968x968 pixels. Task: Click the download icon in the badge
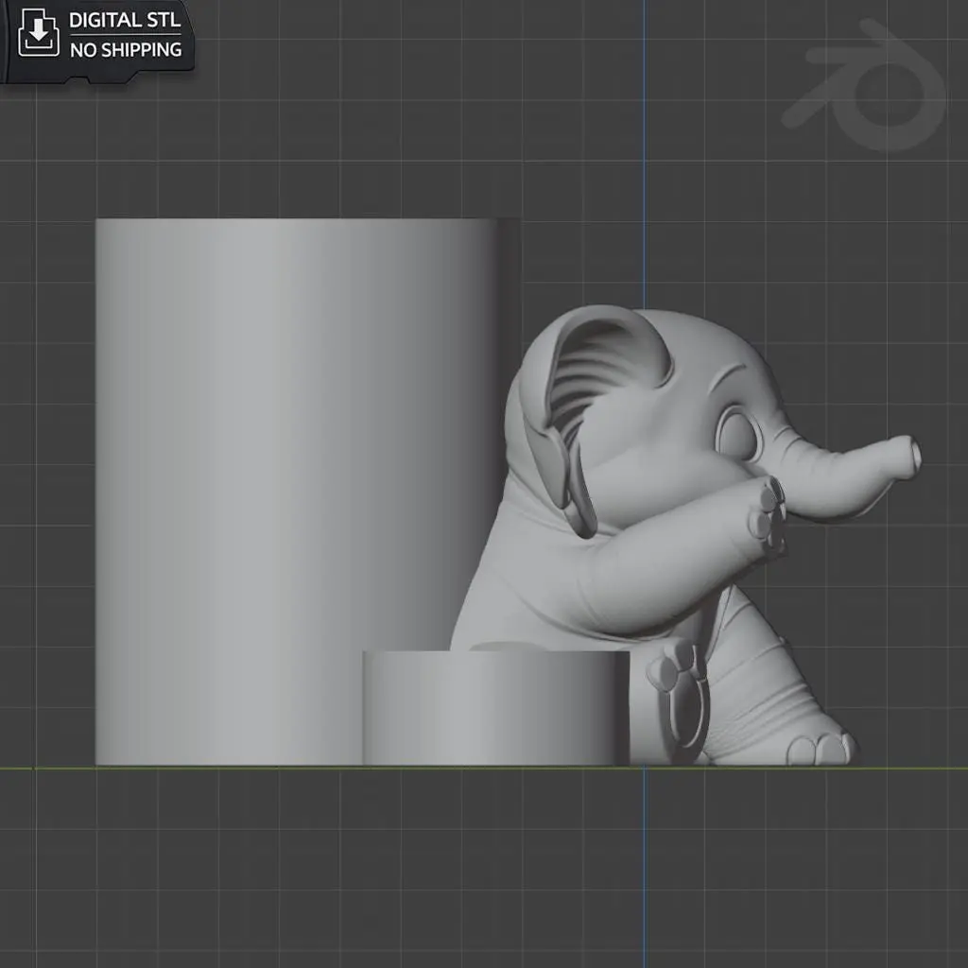pyautogui.click(x=38, y=33)
